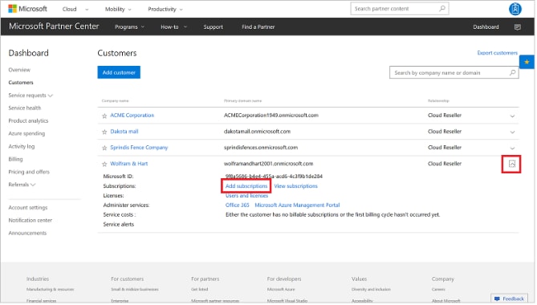Click Cloud Reseller in ACME Corporation row

445,116
